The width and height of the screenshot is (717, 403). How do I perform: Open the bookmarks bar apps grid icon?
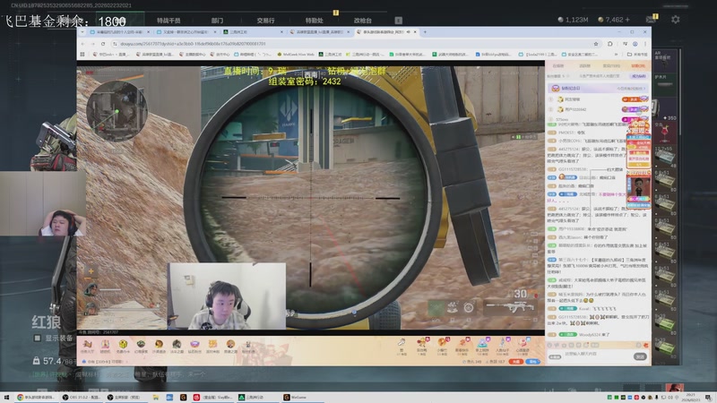82,54
